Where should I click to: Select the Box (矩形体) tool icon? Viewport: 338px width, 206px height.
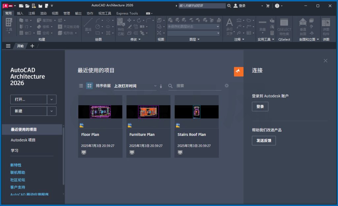(x=60, y=33)
